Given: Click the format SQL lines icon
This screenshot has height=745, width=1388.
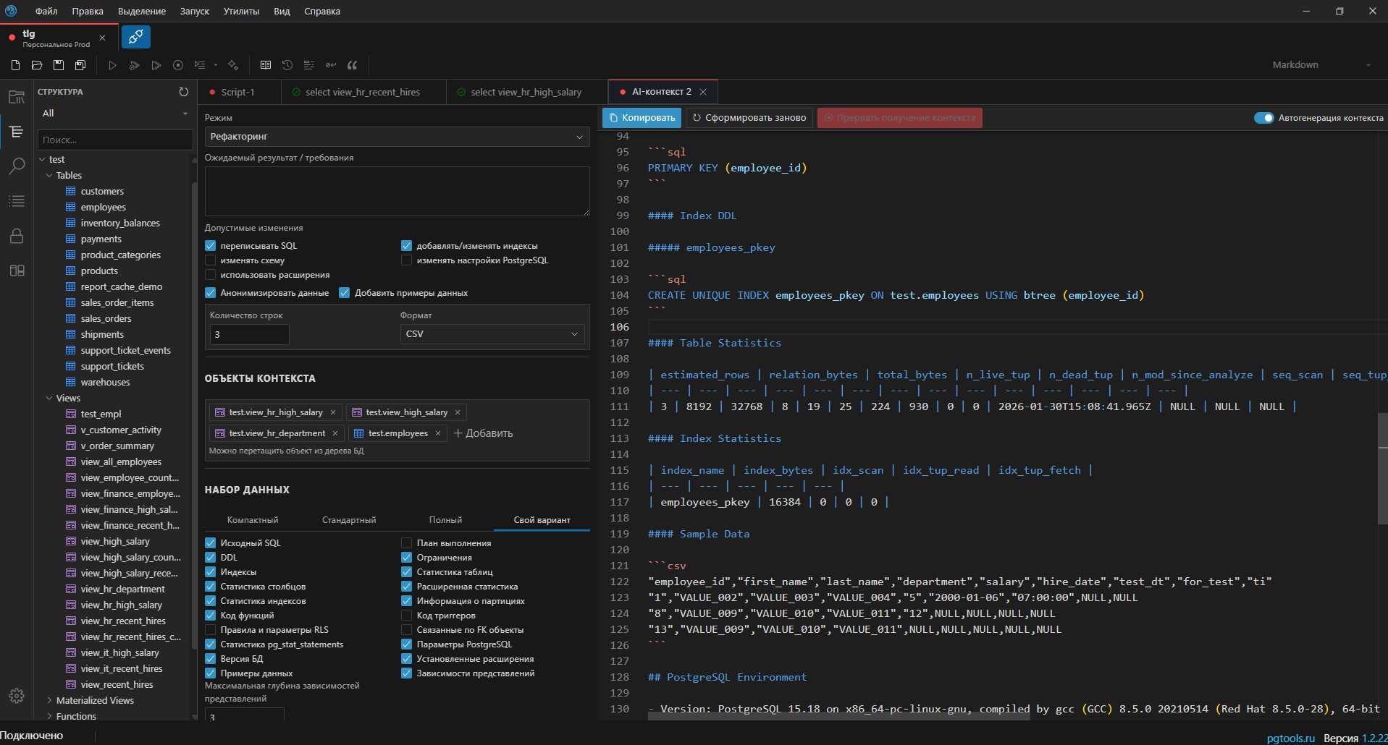Looking at the screenshot, I should (309, 65).
